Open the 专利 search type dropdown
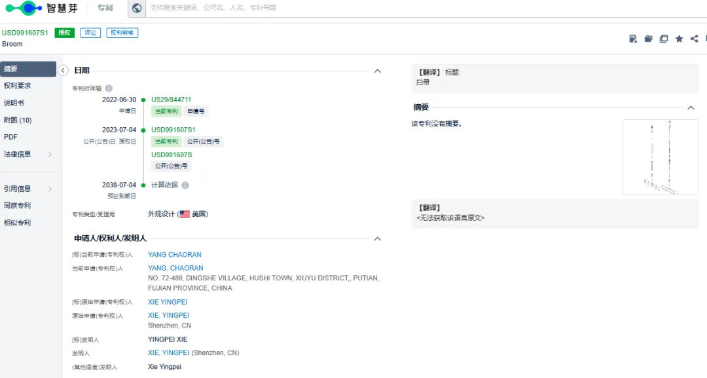 pyautogui.click(x=105, y=8)
